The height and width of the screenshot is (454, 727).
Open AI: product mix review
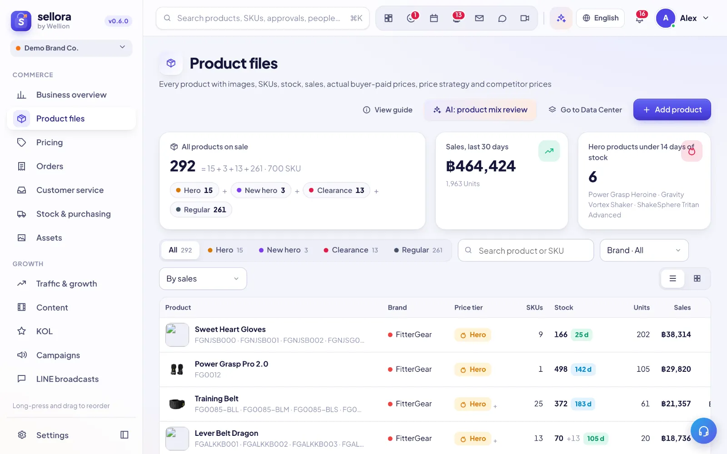click(480, 110)
